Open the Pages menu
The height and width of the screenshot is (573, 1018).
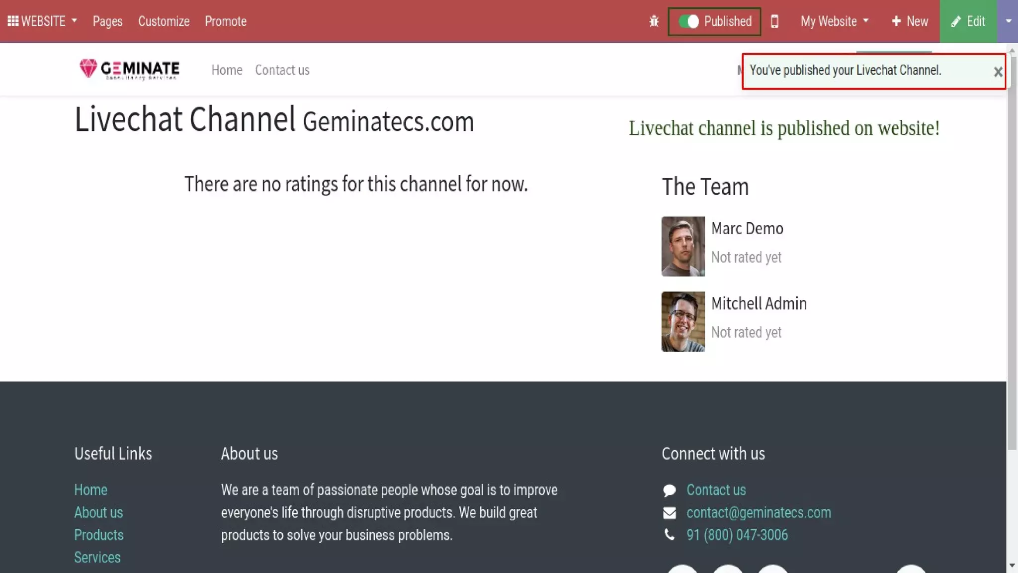107,21
